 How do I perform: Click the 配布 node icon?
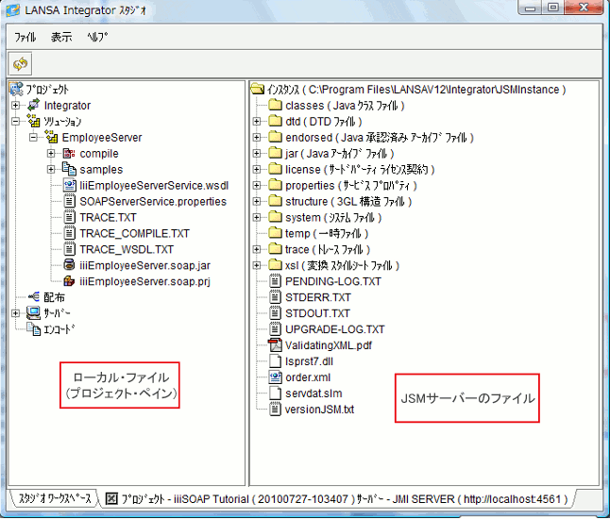point(34,297)
